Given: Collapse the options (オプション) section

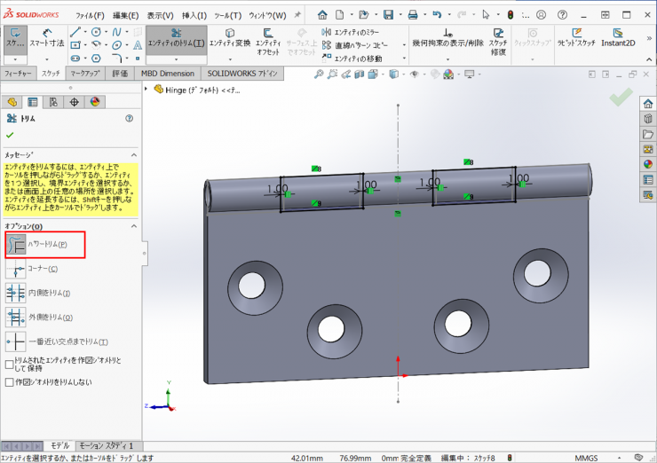Looking at the screenshot, I should tap(135, 226).
